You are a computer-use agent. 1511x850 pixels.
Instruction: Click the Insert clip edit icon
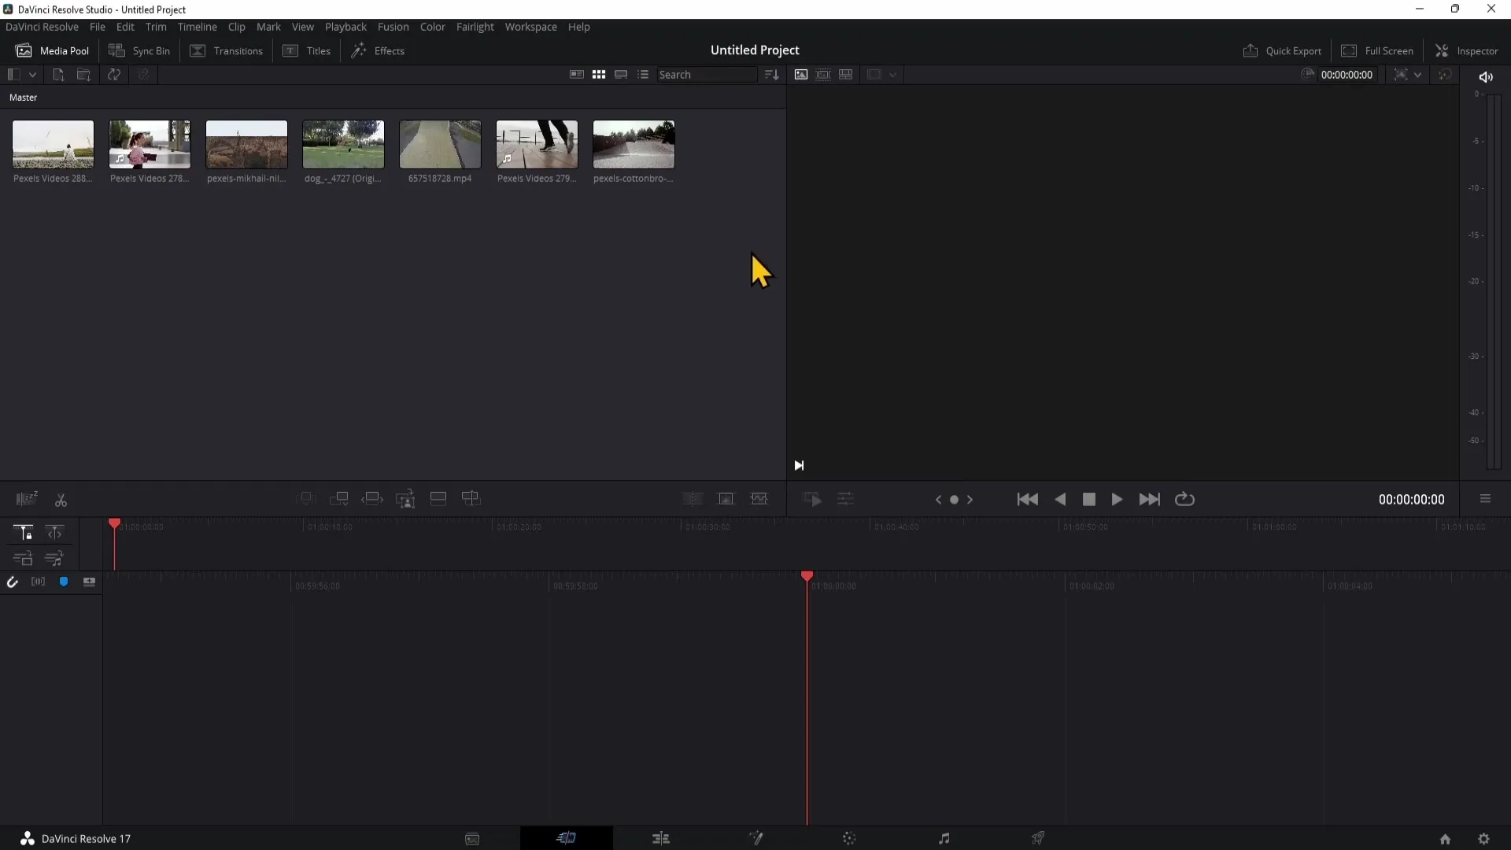click(308, 498)
